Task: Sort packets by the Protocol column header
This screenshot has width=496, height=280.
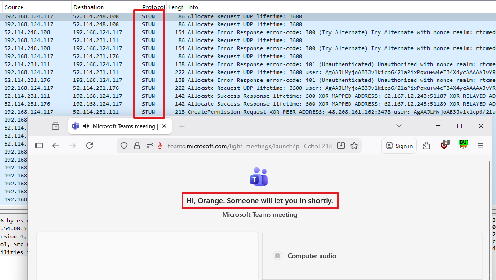Action: pos(153,7)
